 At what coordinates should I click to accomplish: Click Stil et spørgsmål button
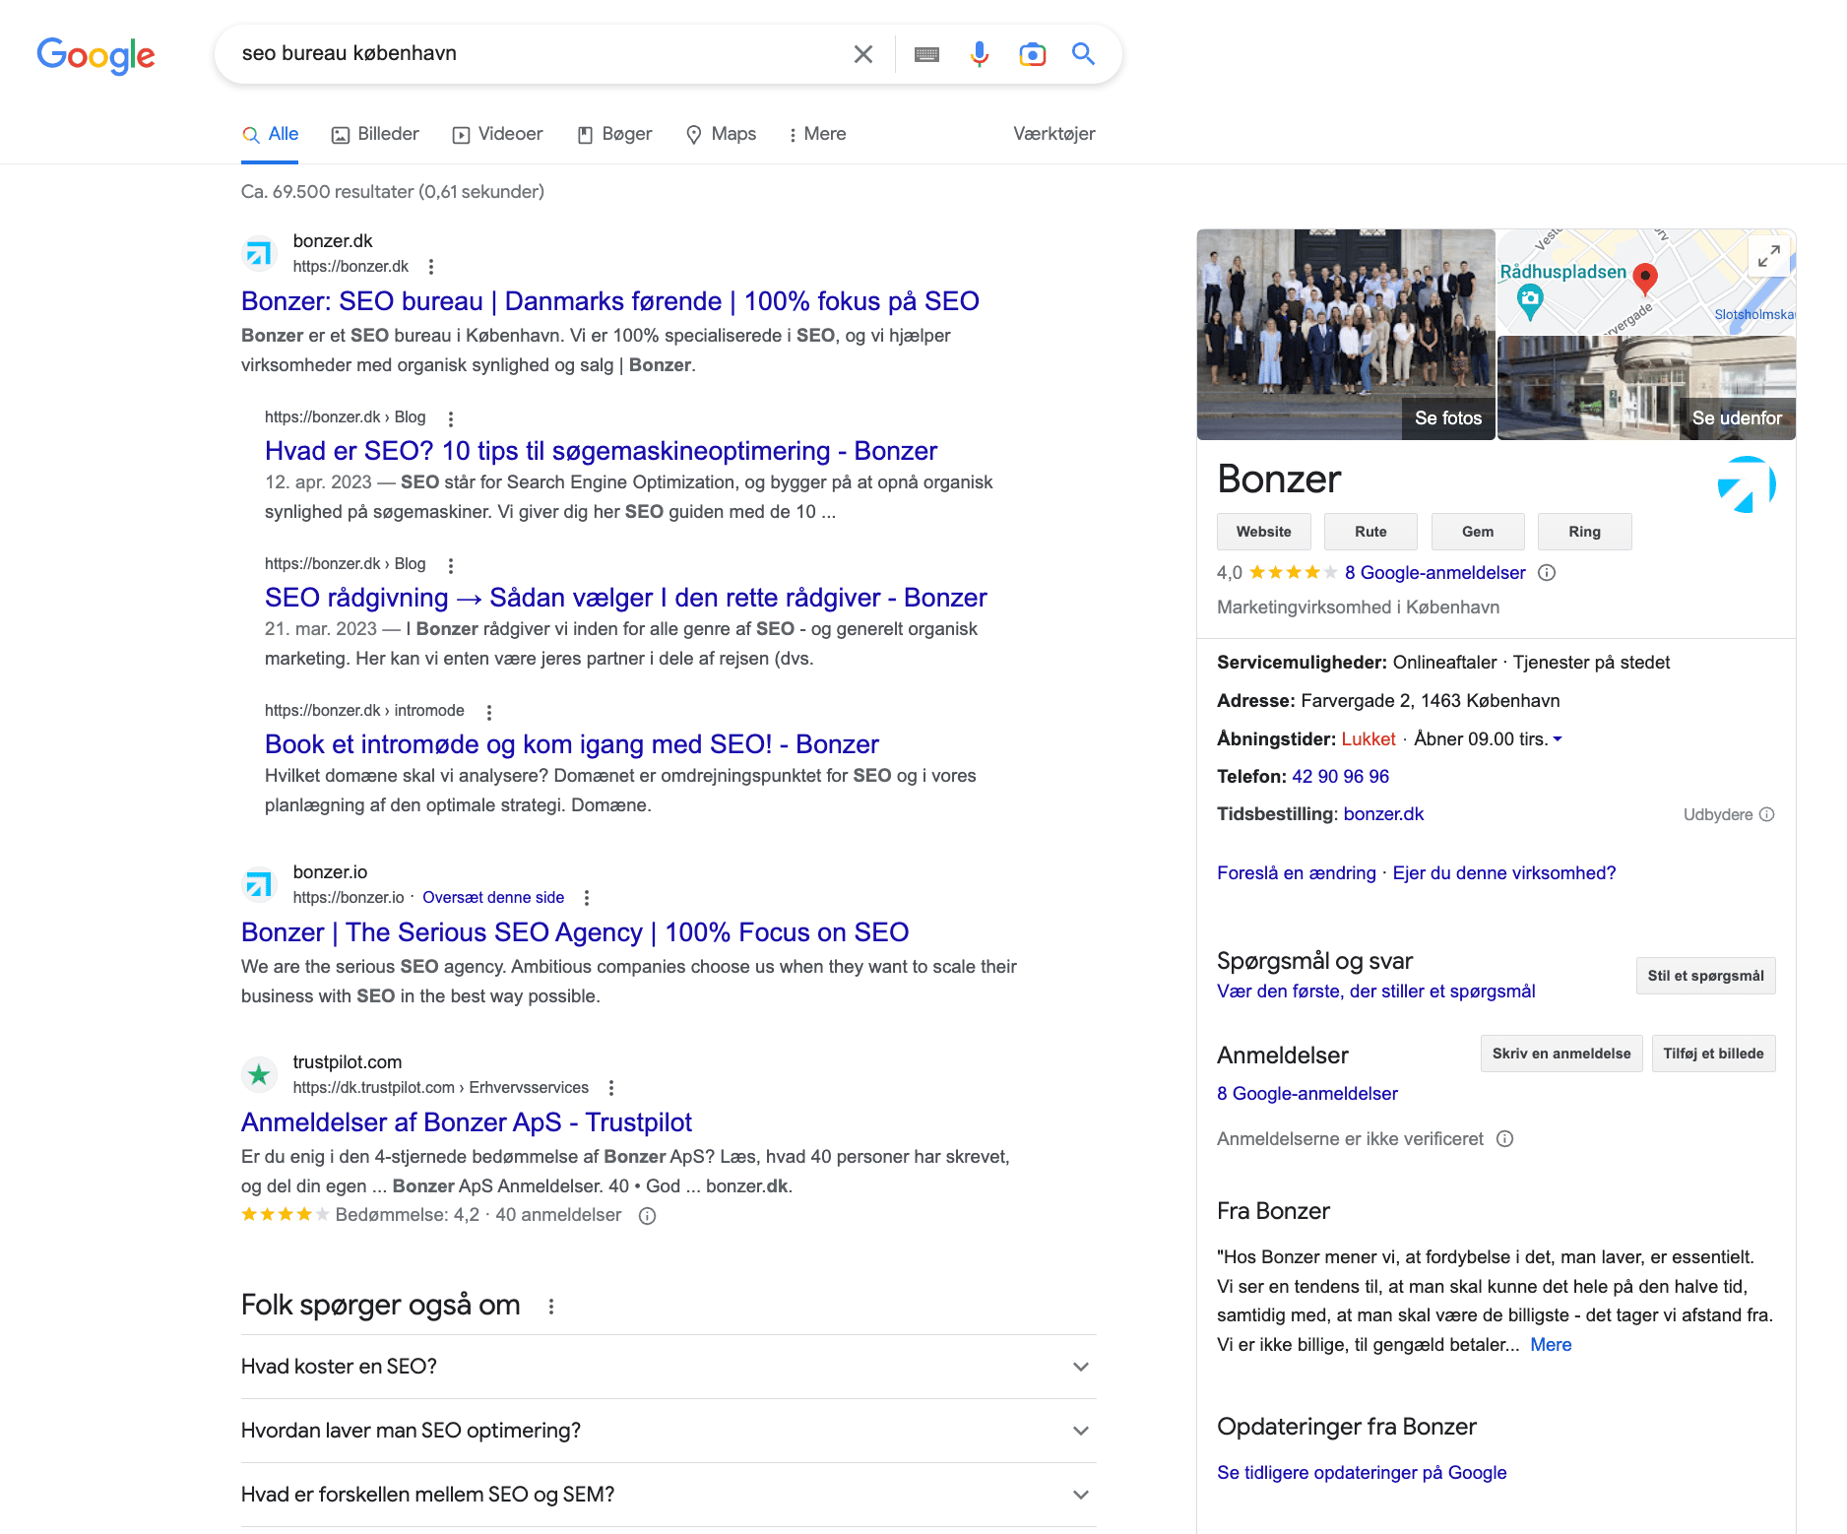click(1706, 976)
